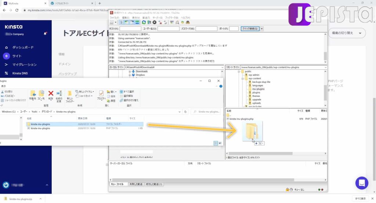Click Explorer address bar refresh icon
376x203 pixels.
[x=185, y=112]
